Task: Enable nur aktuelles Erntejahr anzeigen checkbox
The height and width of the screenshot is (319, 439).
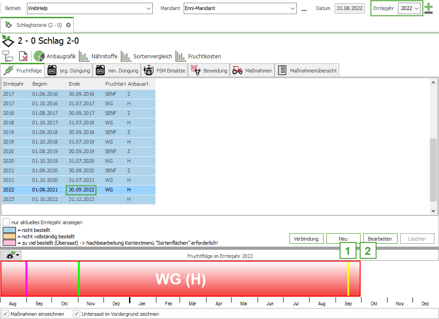Action: point(6,222)
